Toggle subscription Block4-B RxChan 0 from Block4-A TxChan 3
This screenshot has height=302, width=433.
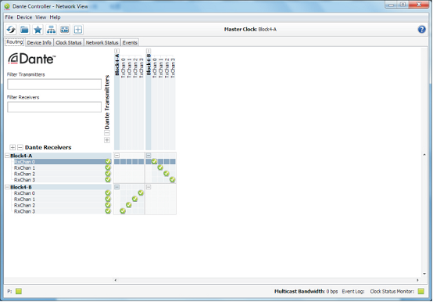(141, 193)
